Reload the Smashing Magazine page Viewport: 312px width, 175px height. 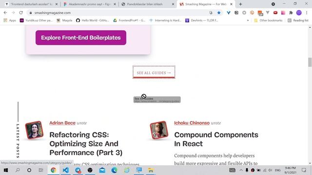(21, 13)
